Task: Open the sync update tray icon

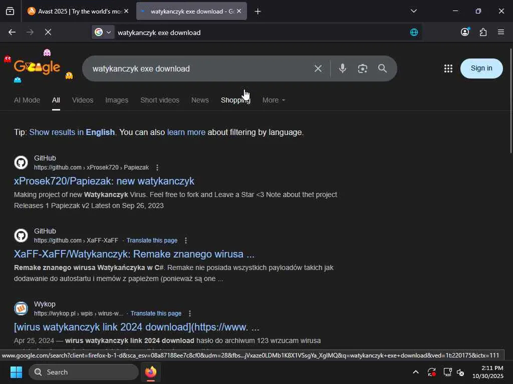Action: [431, 372]
